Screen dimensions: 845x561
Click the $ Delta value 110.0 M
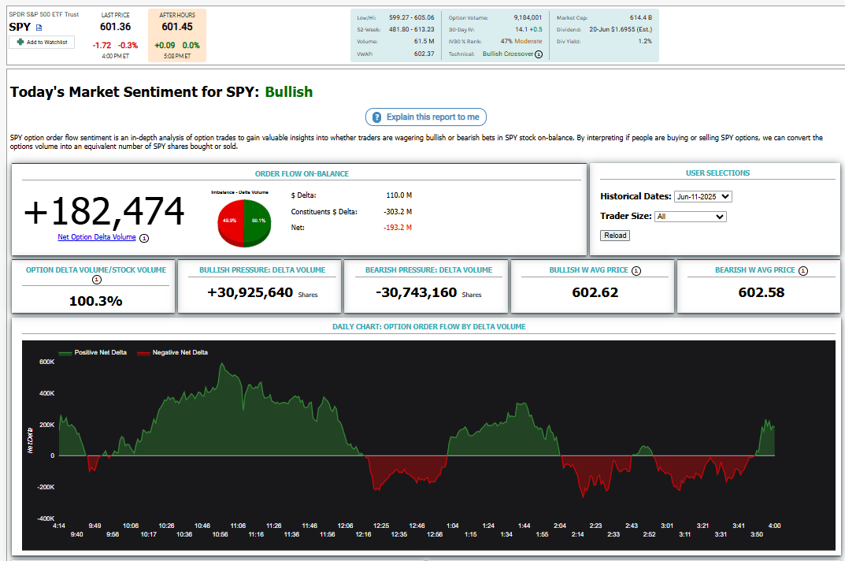pyautogui.click(x=398, y=195)
